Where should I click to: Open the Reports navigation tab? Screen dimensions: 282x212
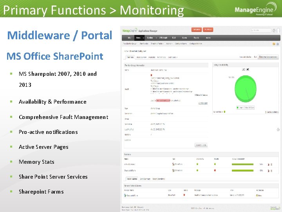pyautogui.click(x=196, y=38)
